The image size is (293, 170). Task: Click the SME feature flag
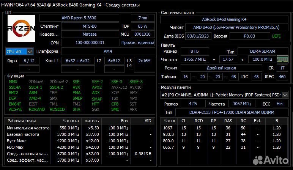pos(115,109)
